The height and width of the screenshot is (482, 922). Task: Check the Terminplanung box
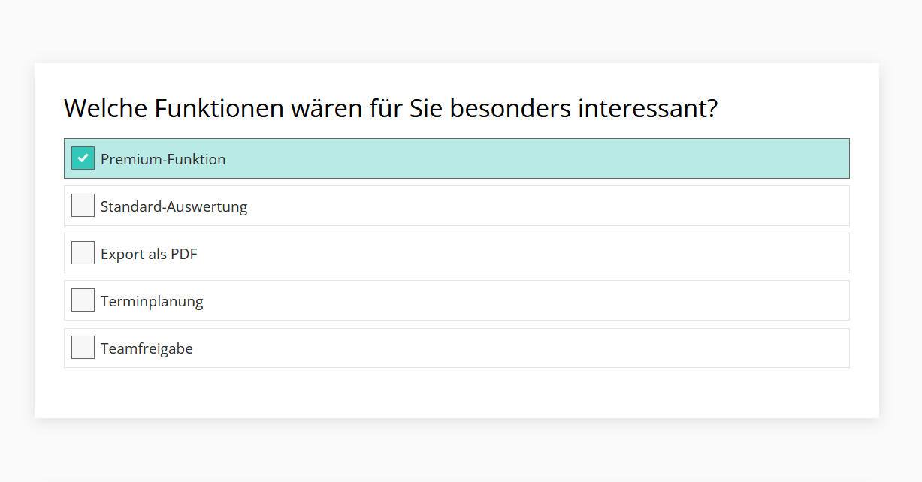[83, 300]
